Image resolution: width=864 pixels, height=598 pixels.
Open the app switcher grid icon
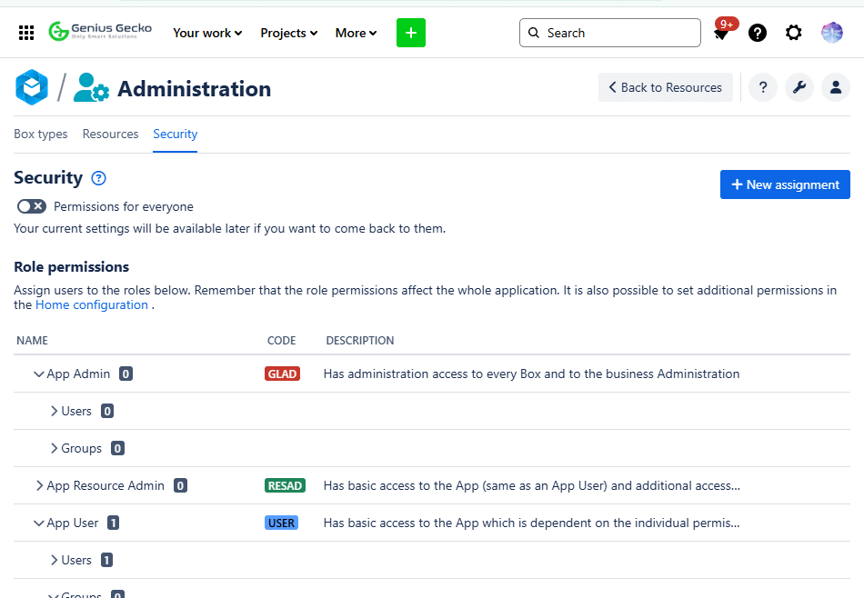pos(26,33)
